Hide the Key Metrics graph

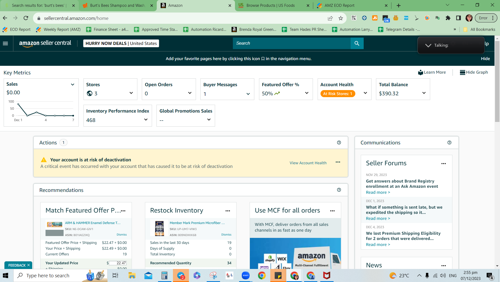point(474,72)
